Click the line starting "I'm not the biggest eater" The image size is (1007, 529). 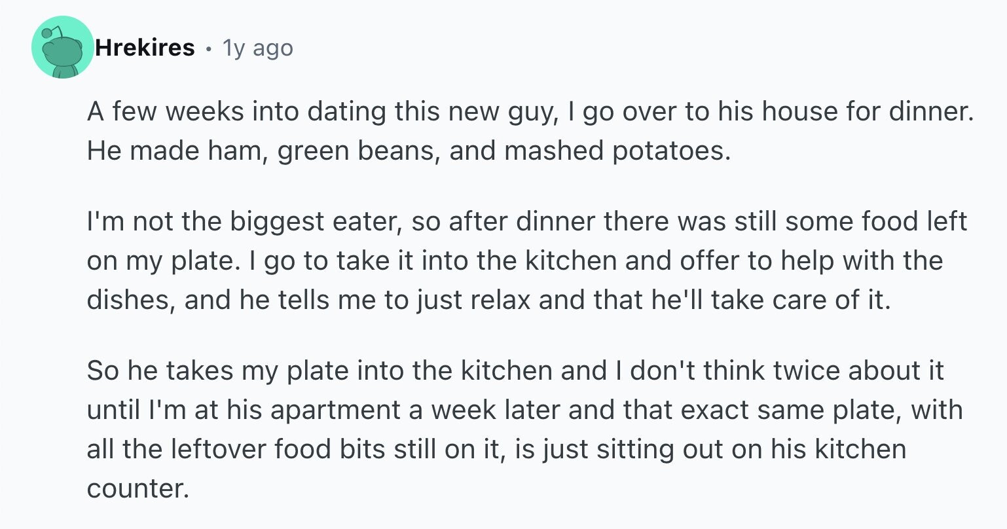coord(526,222)
